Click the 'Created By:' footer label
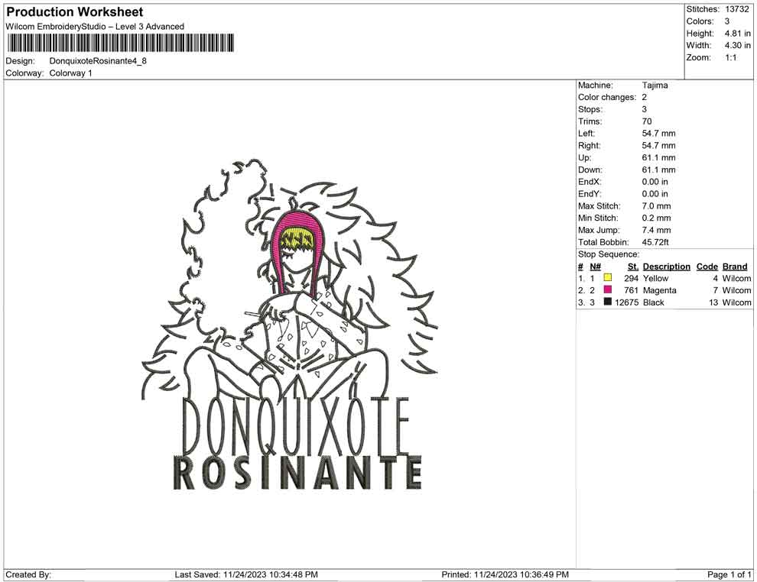 click(x=28, y=574)
